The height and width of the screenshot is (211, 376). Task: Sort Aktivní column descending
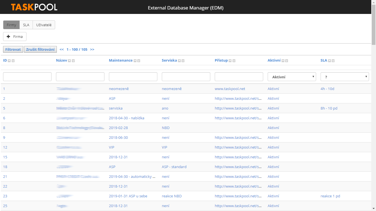coord(287,61)
